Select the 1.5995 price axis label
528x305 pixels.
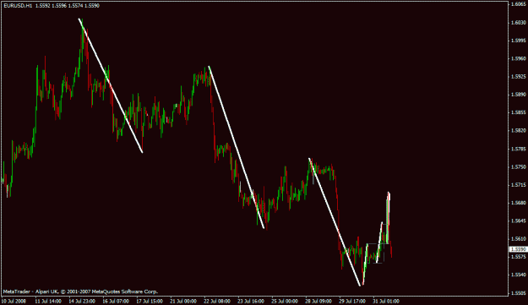point(518,41)
